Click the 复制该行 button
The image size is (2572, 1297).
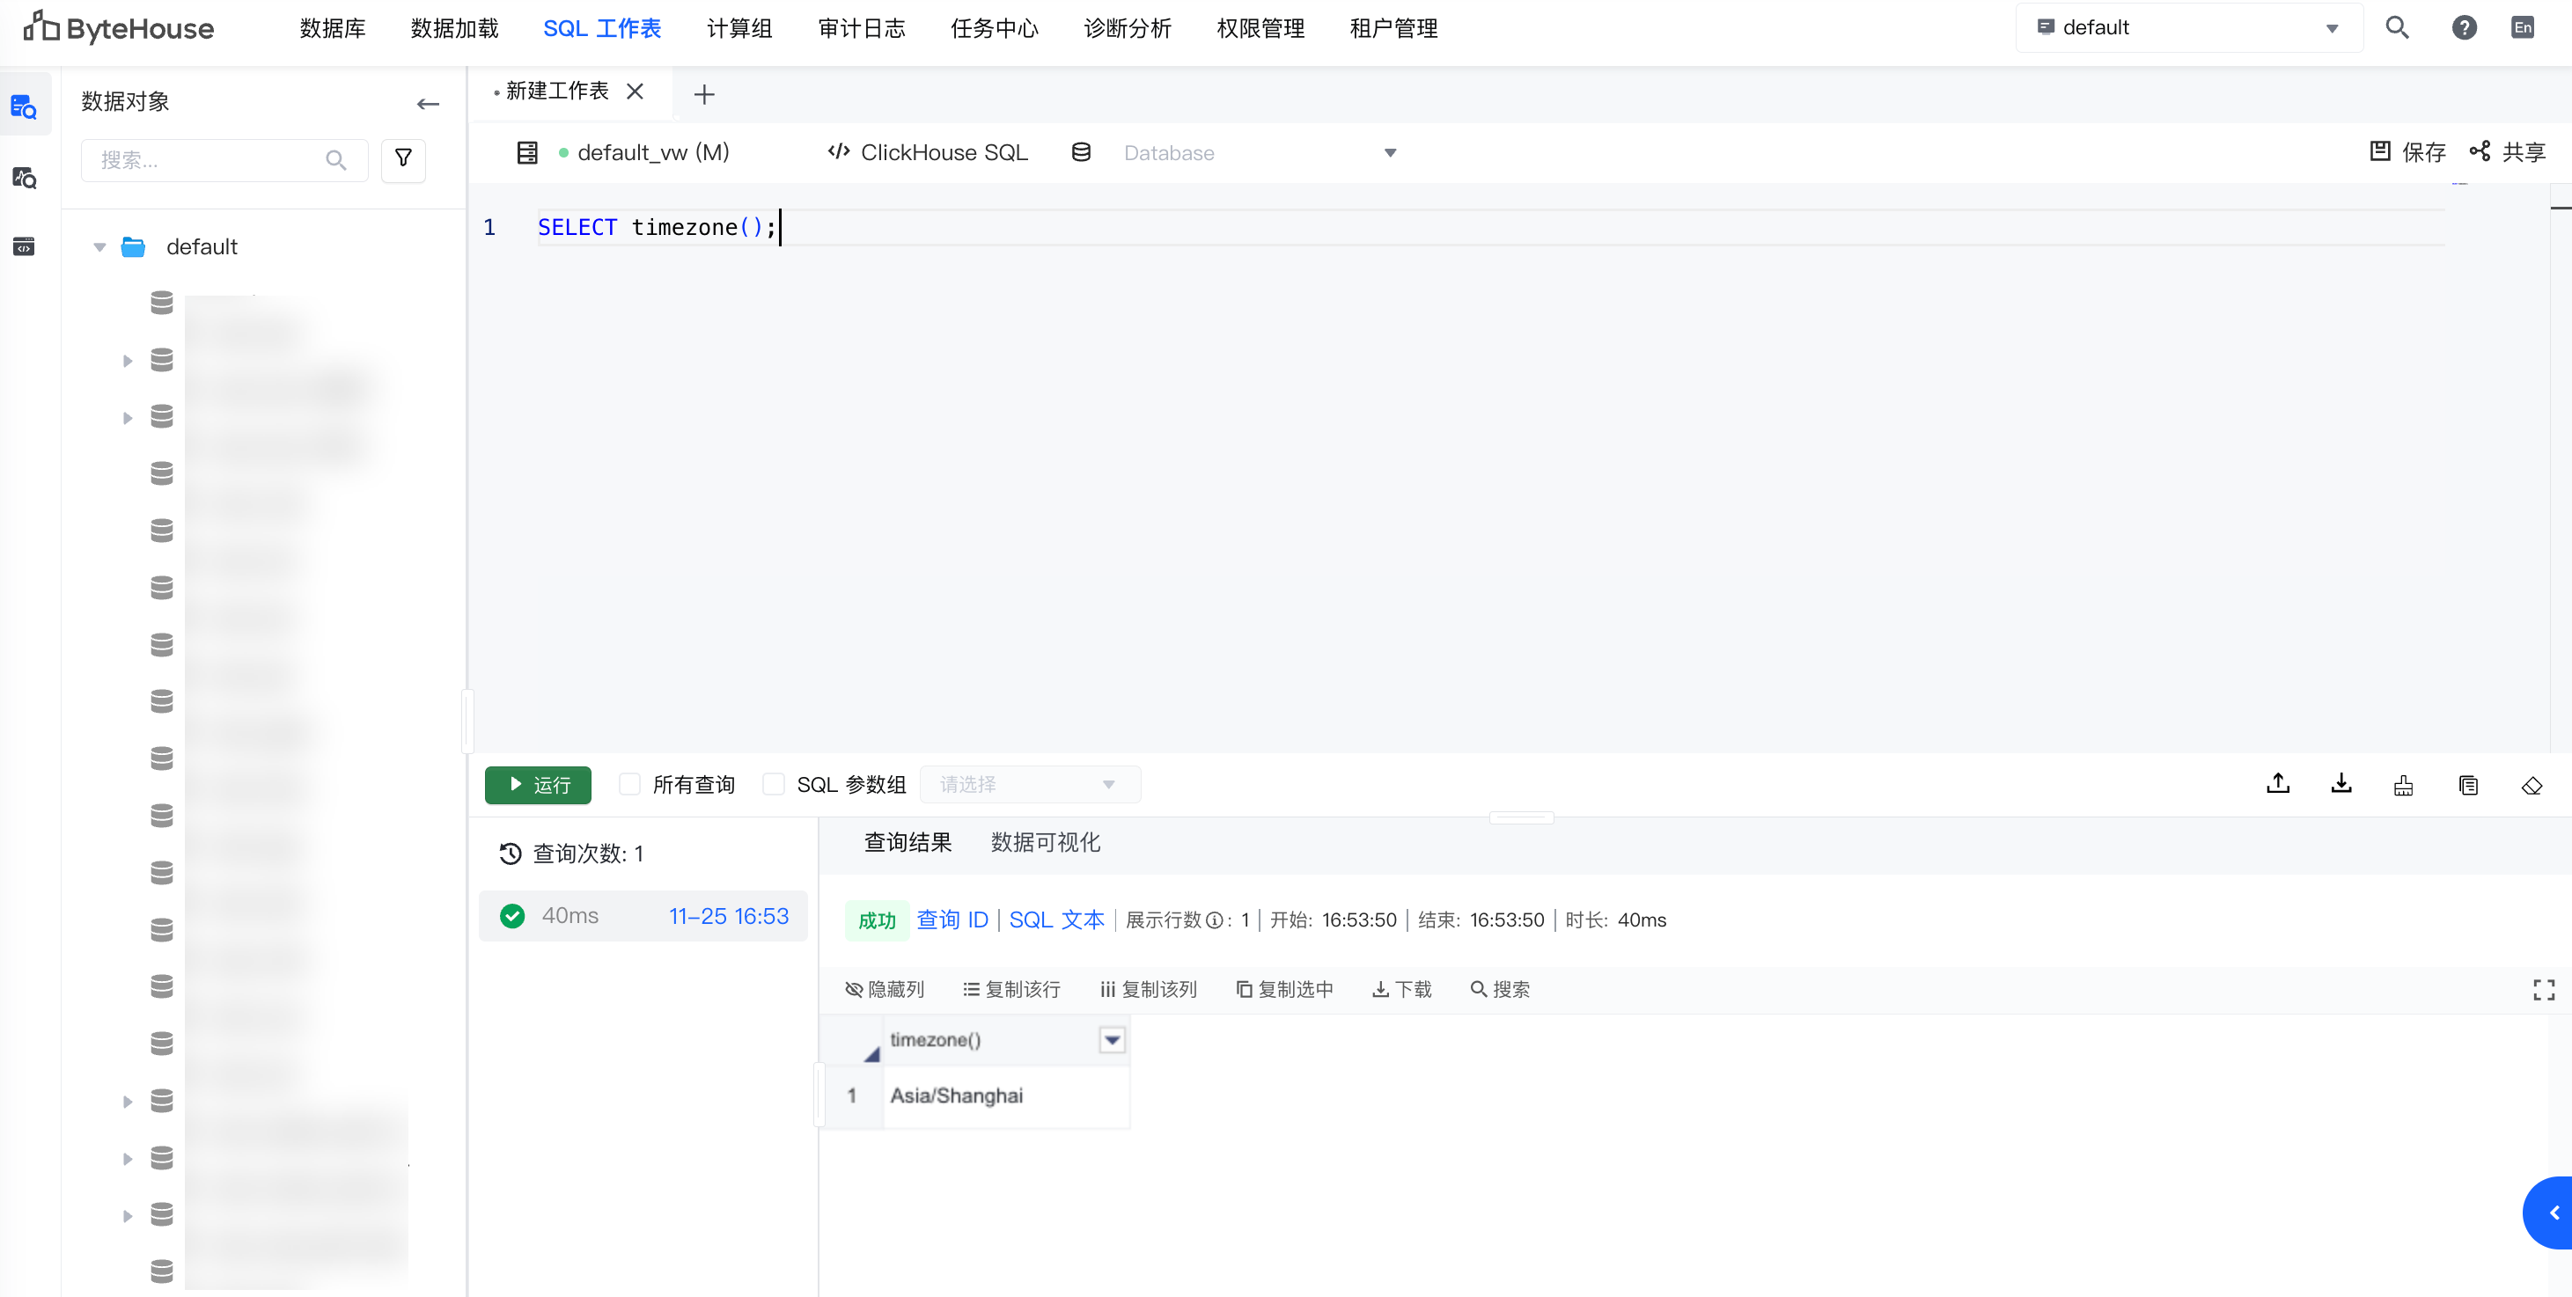[1011, 988]
